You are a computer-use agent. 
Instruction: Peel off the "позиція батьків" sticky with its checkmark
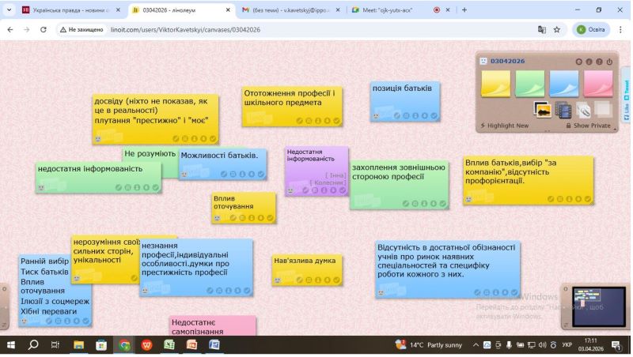[434, 115]
